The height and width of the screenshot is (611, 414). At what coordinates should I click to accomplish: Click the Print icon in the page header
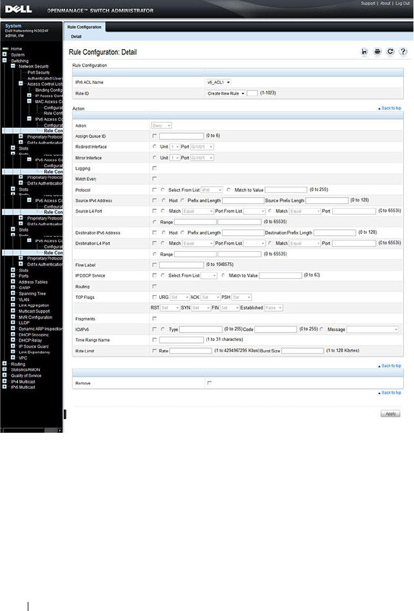point(377,52)
